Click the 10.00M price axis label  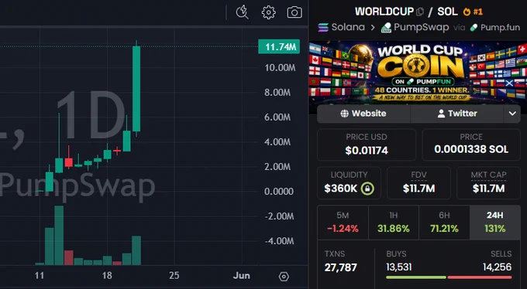click(280, 68)
